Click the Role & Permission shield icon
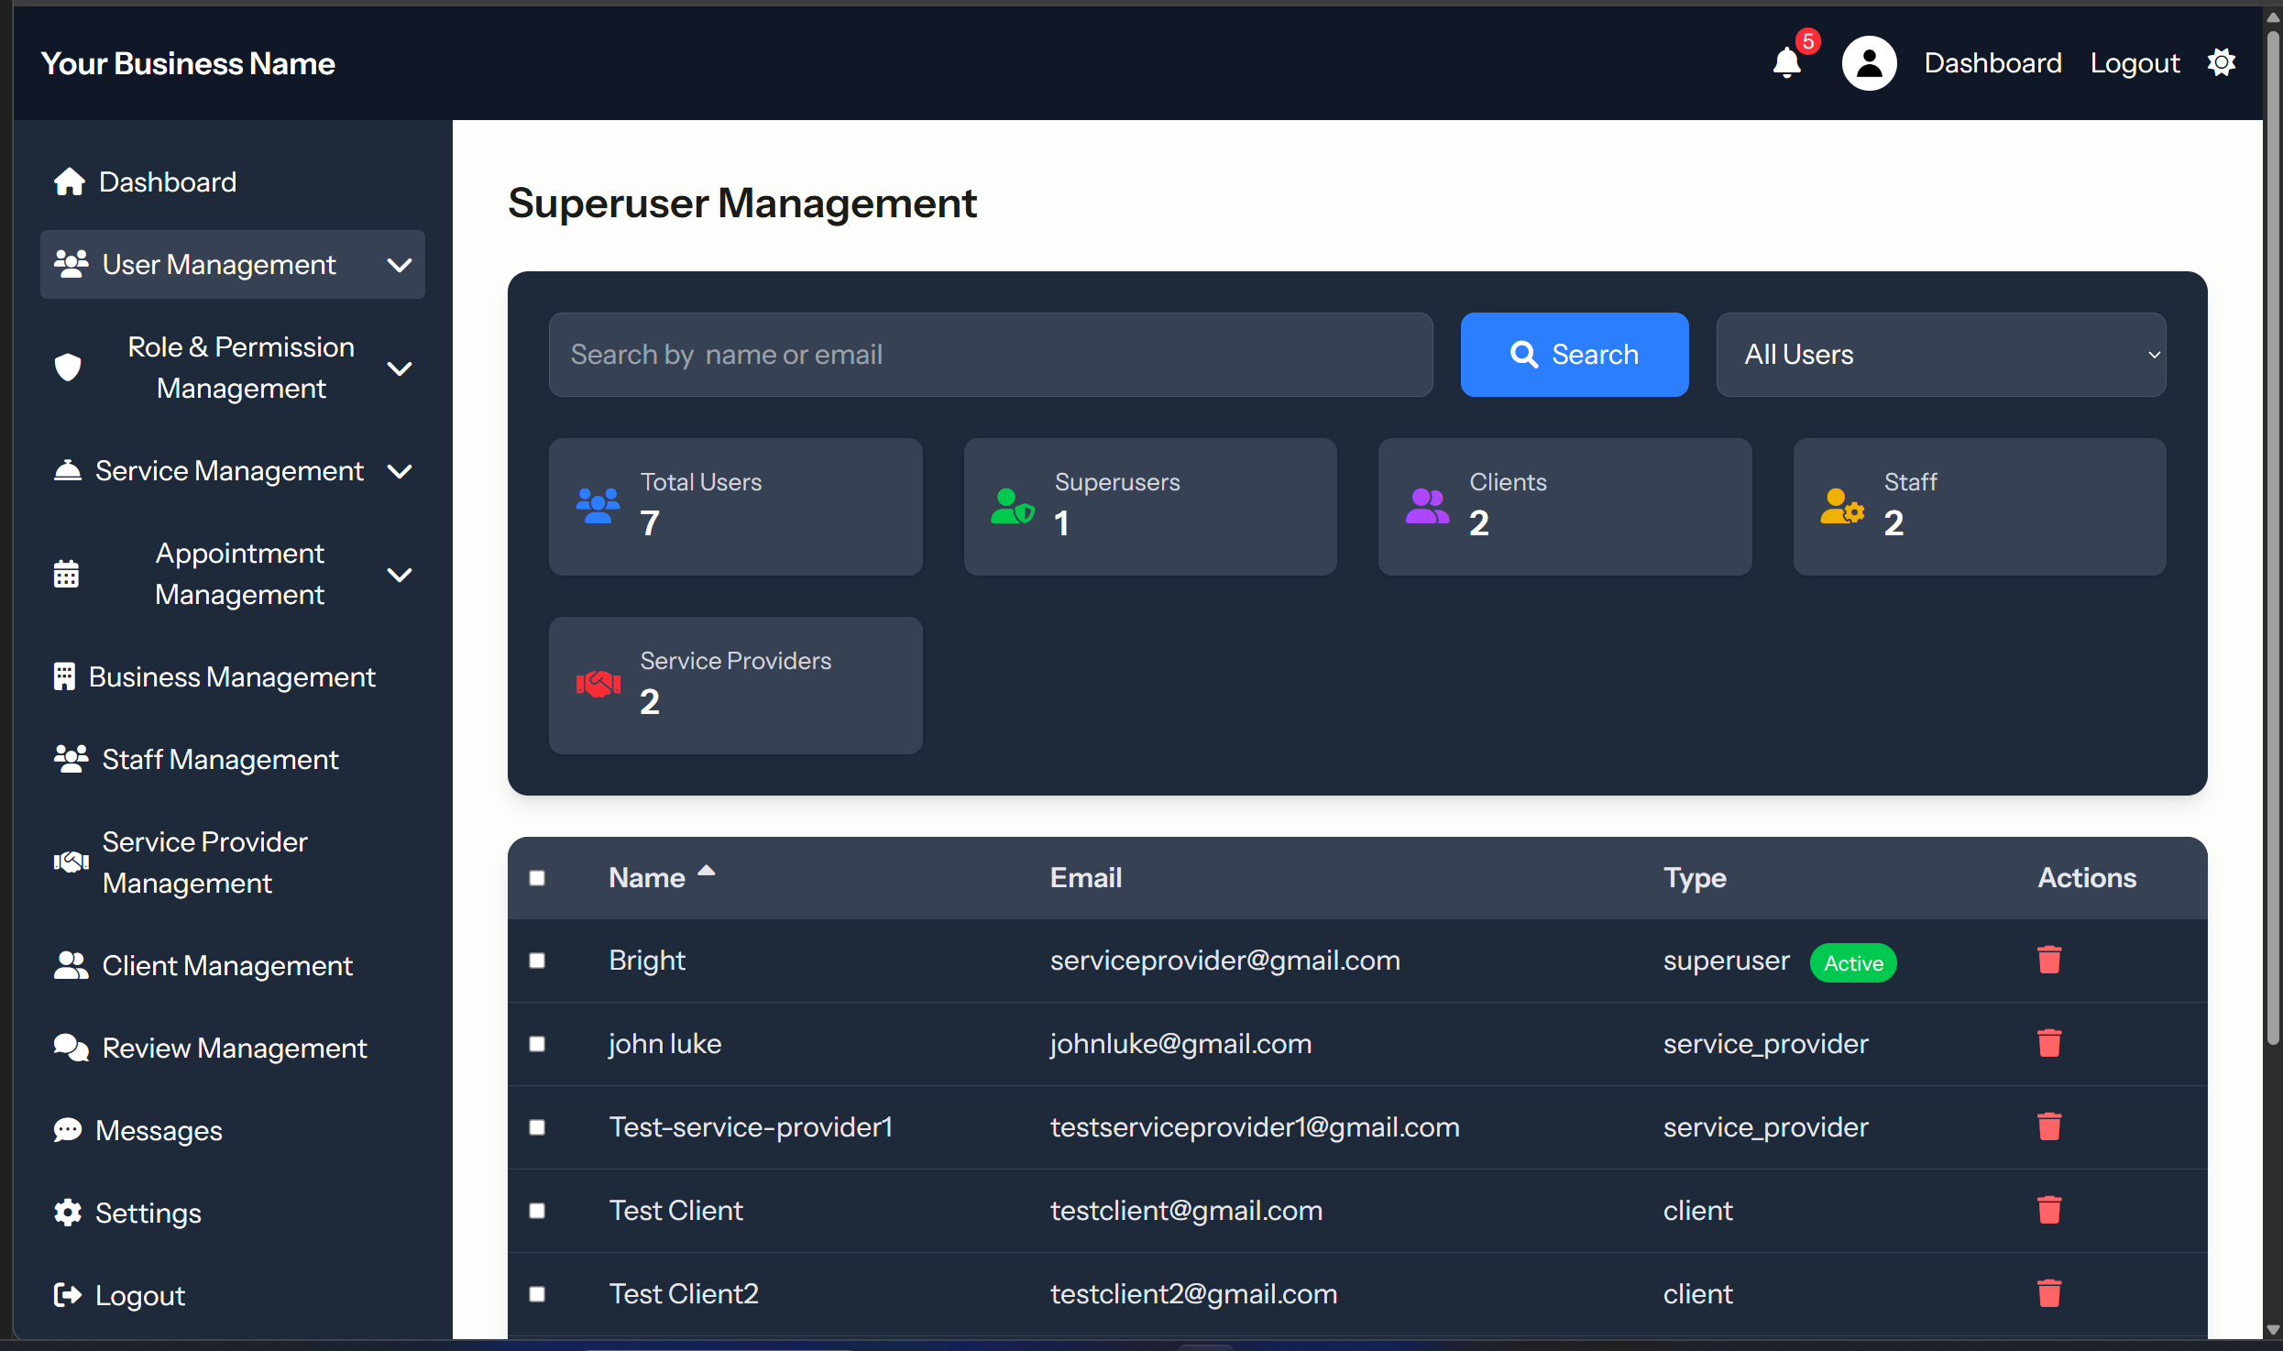 68,368
